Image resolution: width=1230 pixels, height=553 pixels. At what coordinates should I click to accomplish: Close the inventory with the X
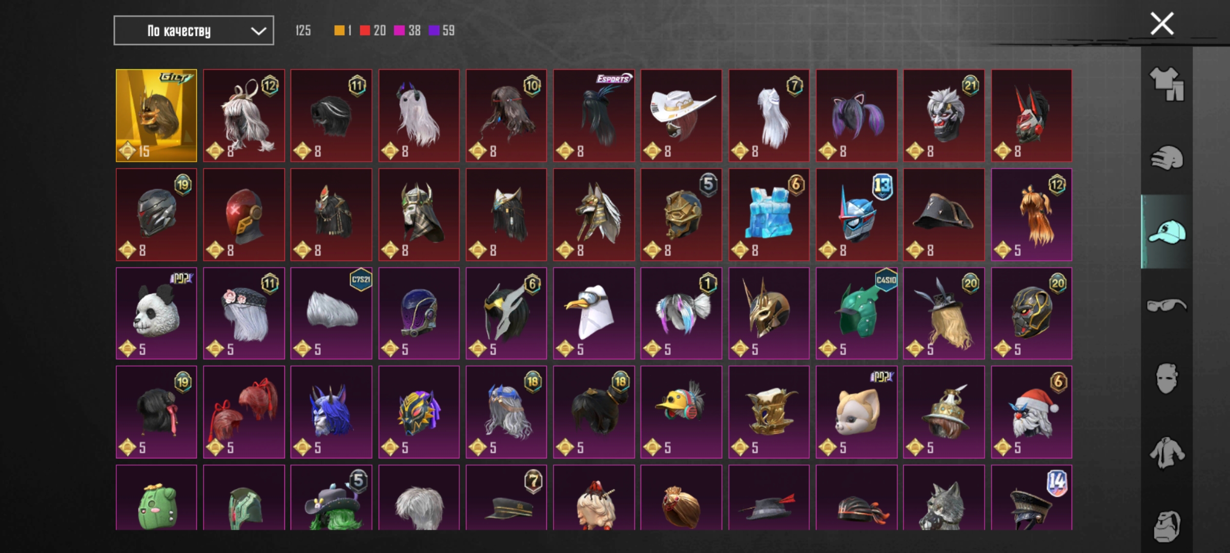point(1162,24)
